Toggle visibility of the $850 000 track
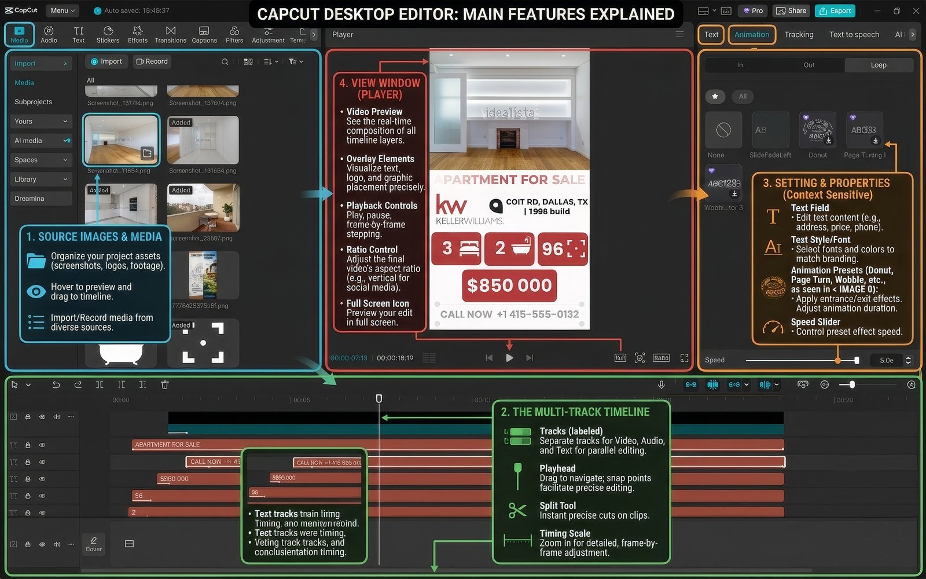 click(42, 479)
